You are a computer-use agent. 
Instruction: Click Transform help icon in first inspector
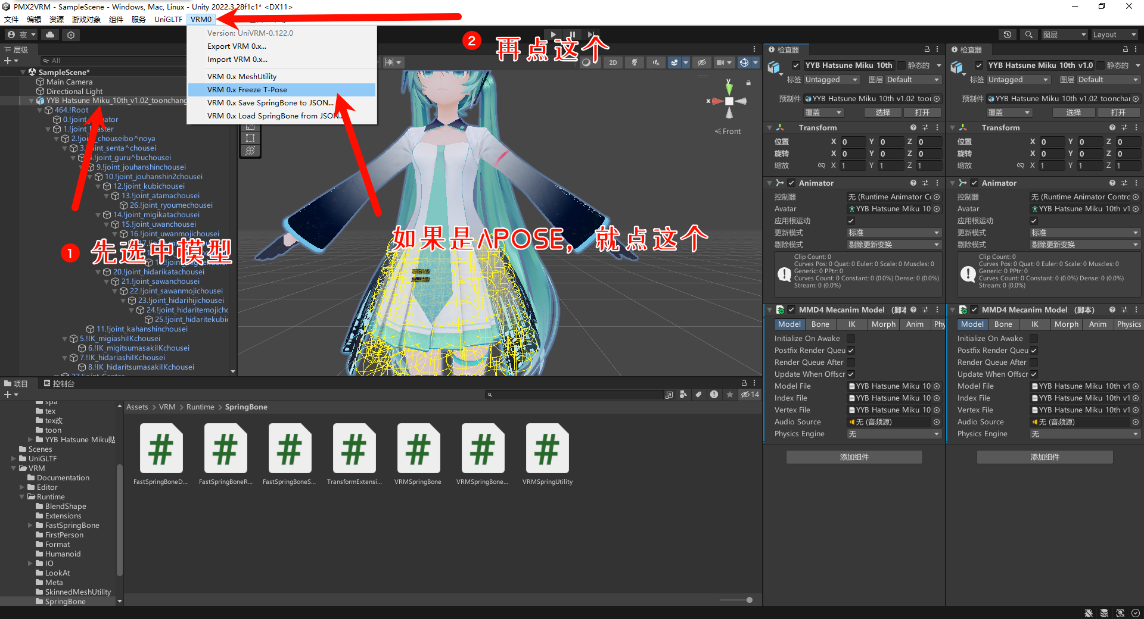[913, 127]
